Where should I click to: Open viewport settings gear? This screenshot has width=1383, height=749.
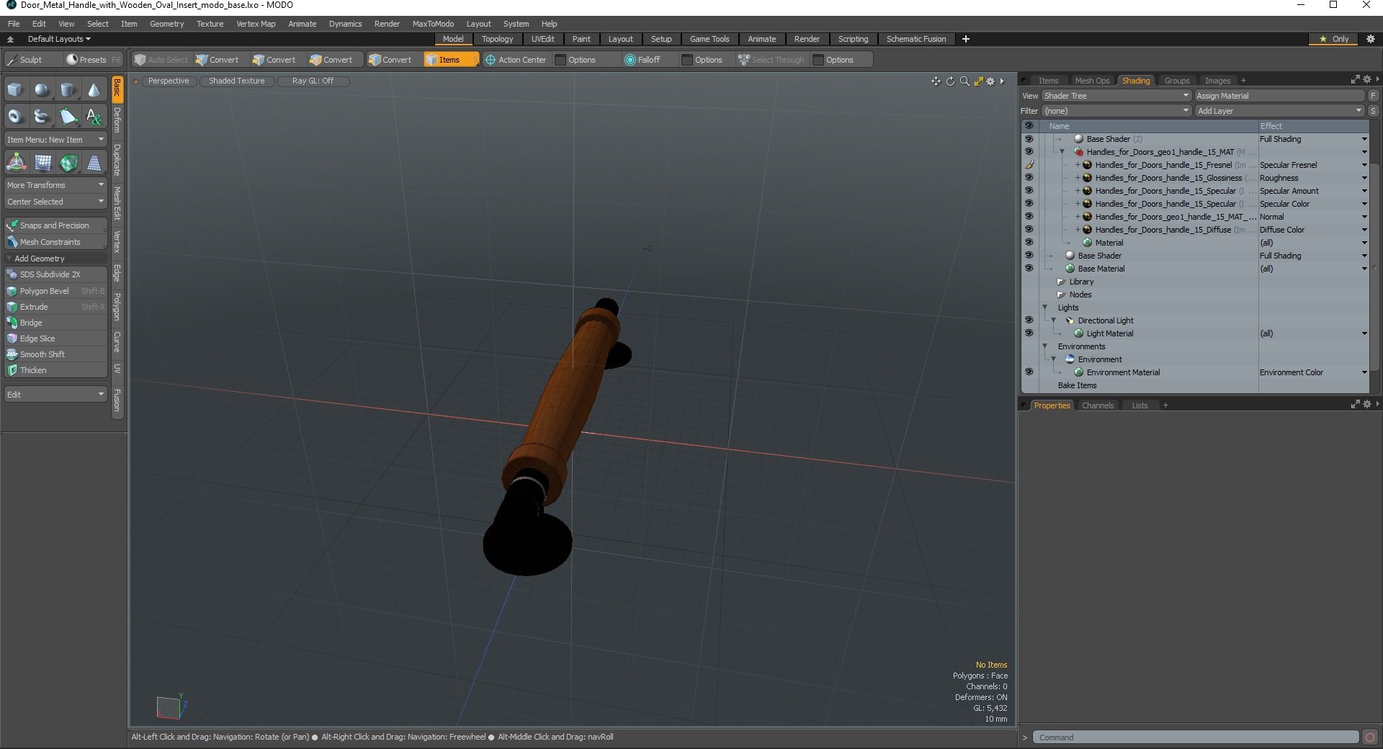coord(990,81)
